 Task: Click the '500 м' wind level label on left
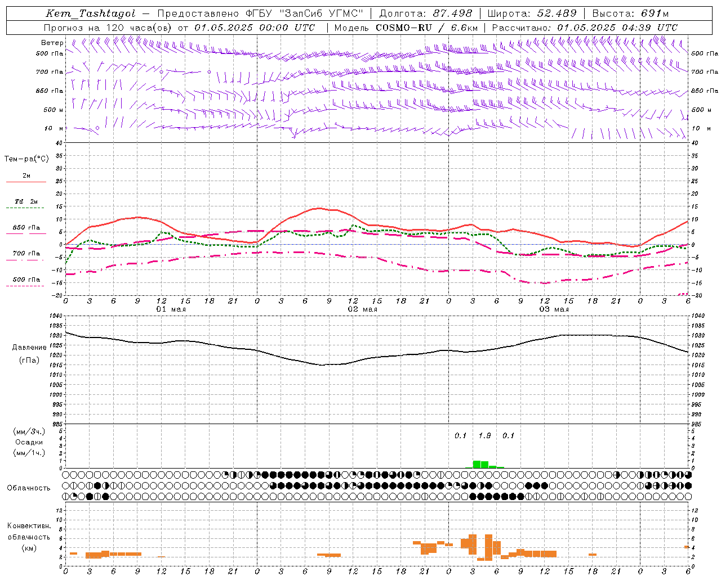pyautogui.click(x=54, y=110)
